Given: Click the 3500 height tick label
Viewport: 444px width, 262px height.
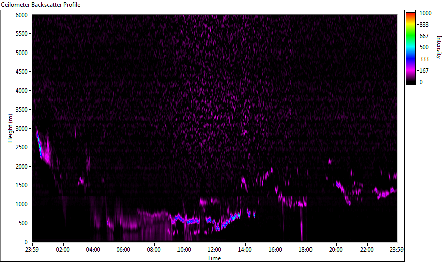Looking at the screenshot, I should [22, 110].
